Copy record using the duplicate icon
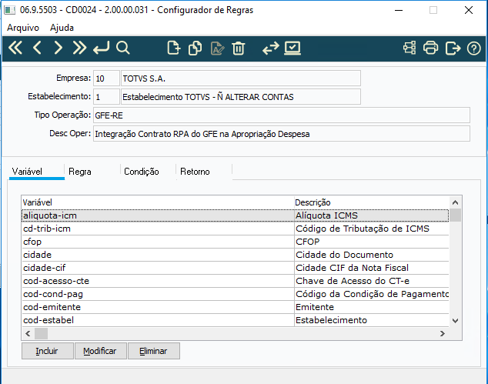The height and width of the screenshot is (384, 488). coord(196,48)
